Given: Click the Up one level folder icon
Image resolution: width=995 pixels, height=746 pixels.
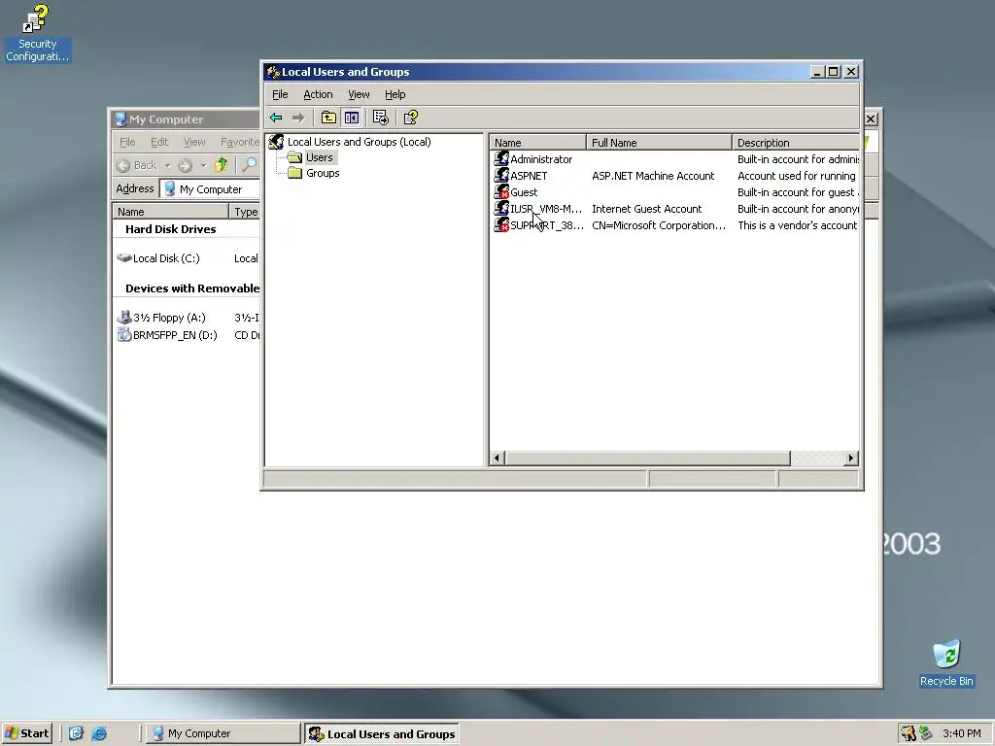Looking at the screenshot, I should (328, 118).
